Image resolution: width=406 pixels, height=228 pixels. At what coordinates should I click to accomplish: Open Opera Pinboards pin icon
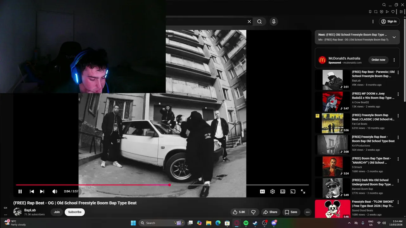click(x=370, y=12)
